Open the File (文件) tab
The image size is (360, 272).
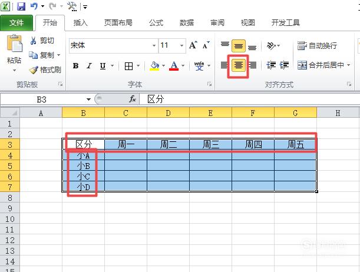[x=16, y=23]
